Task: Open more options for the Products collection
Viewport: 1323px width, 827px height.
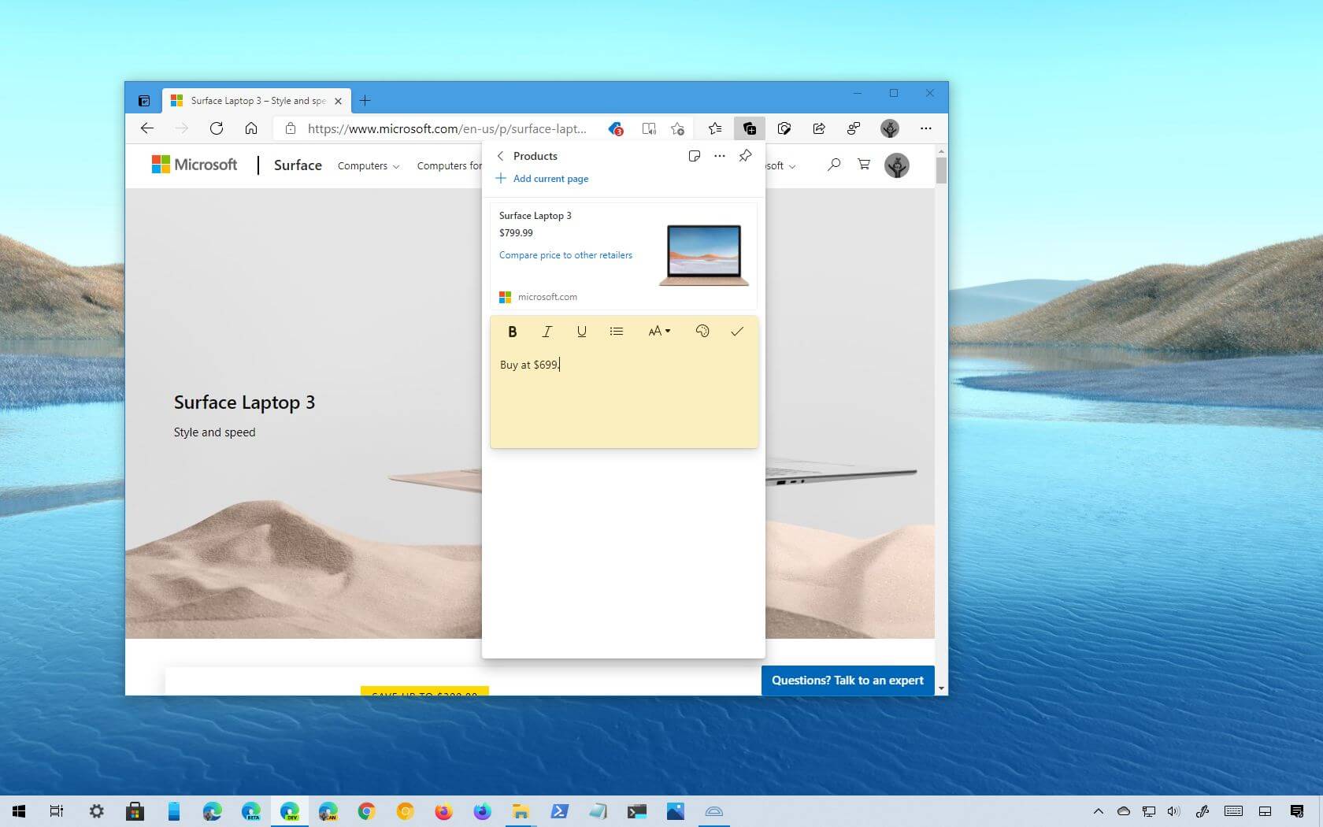Action: (x=719, y=156)
